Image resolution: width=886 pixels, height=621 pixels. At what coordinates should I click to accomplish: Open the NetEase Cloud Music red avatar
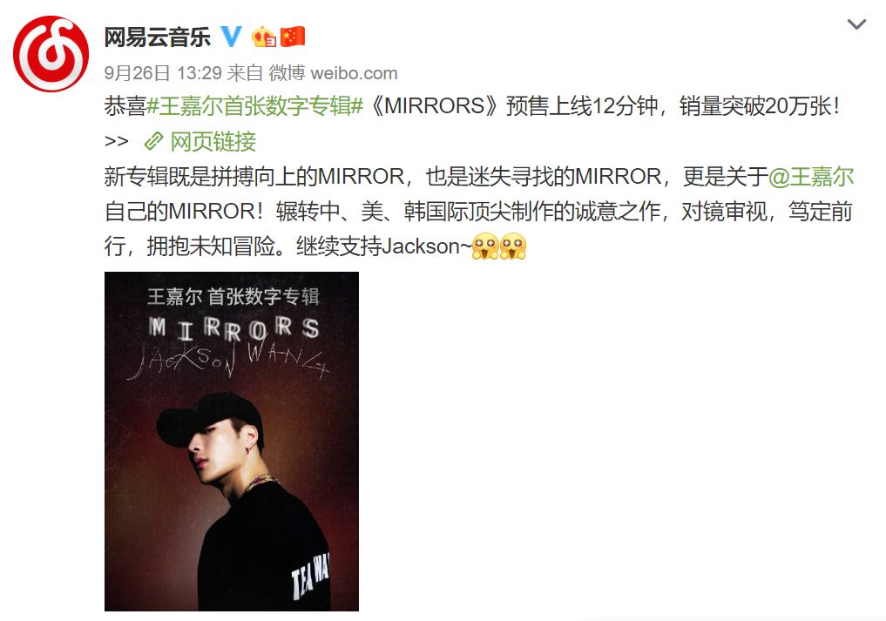(51, 54)
